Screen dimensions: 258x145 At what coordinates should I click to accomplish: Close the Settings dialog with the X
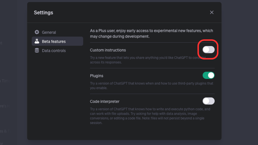[x=212, y=12]
